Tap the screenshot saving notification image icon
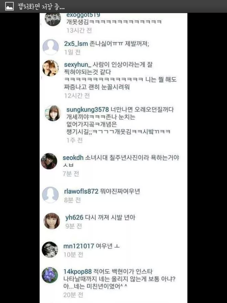 pyautogui.click(x=9, y=6)
